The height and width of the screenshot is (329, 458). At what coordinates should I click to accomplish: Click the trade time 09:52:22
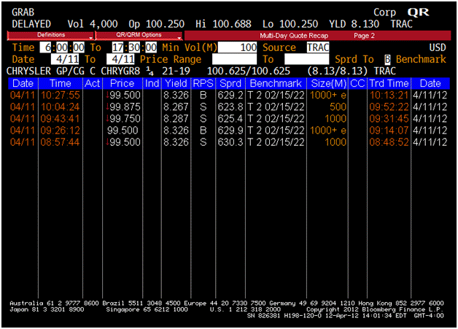389,107
